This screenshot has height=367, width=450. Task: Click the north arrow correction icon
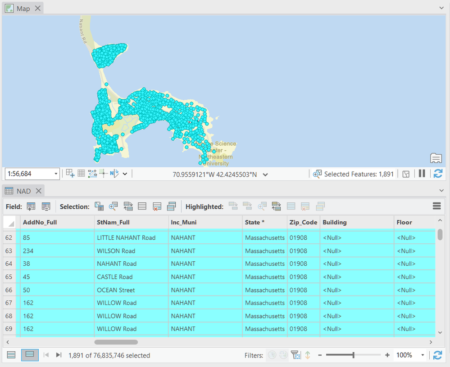pyautogui.click(x=114, y=173)
